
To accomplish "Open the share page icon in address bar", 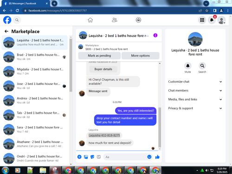I will click(200, 11).
